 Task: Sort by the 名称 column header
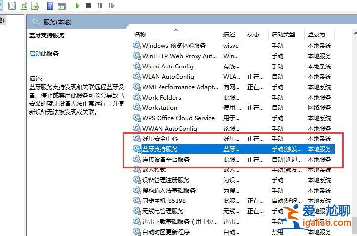(x=140, y=34)
